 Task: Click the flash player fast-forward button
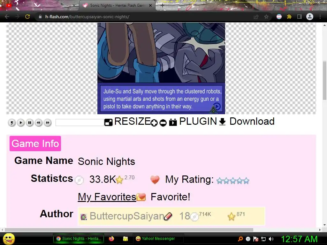point(48,123)
